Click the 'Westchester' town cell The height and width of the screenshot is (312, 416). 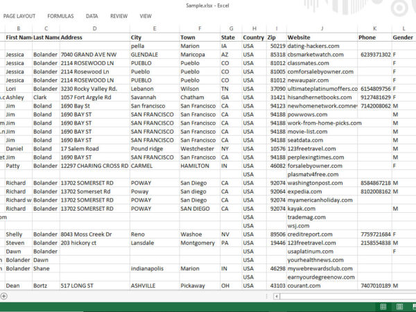(x=200, y=148)
